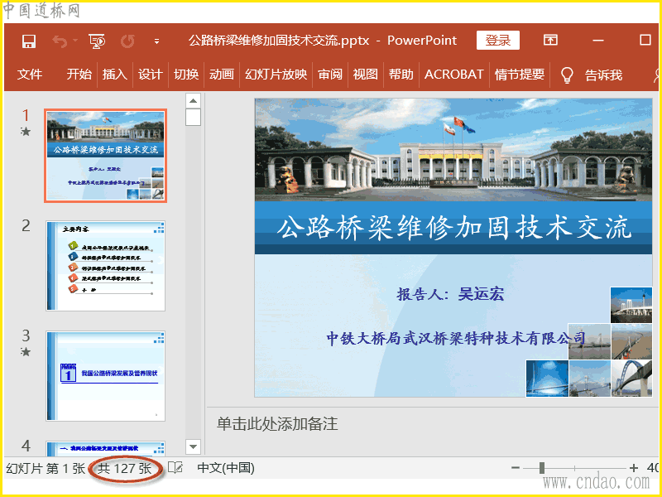
Task: Click the Undo arrow icon
Action: tap(60, 41)
